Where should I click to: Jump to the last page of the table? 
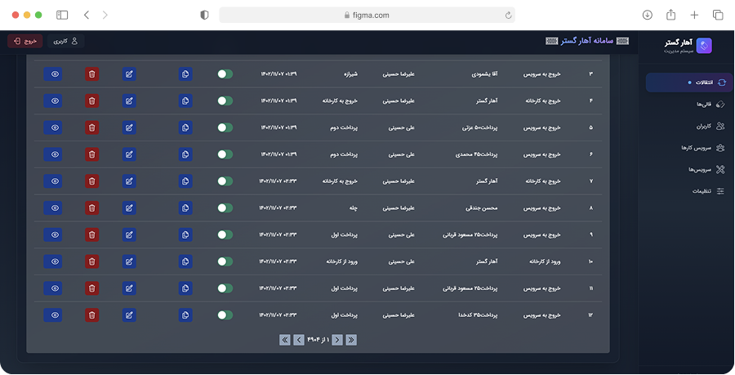click(x=285, y=340)
